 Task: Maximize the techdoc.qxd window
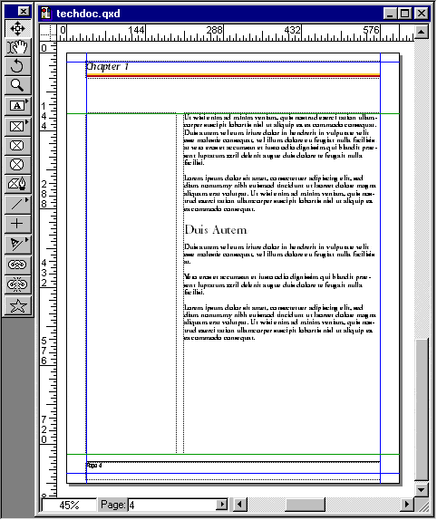405,14
